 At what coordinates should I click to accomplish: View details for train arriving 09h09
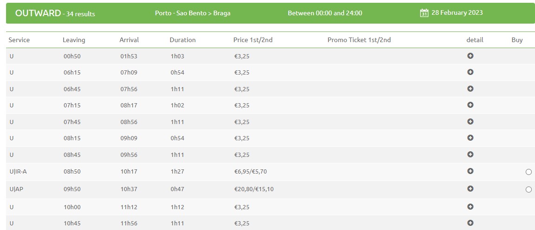point(470,138)
